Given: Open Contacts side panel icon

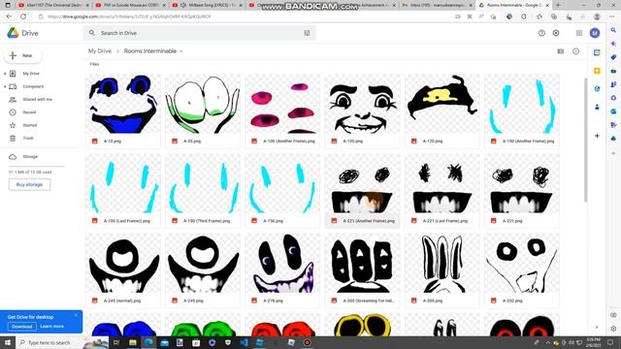Looking at the screenshot, I should point(597,107).
